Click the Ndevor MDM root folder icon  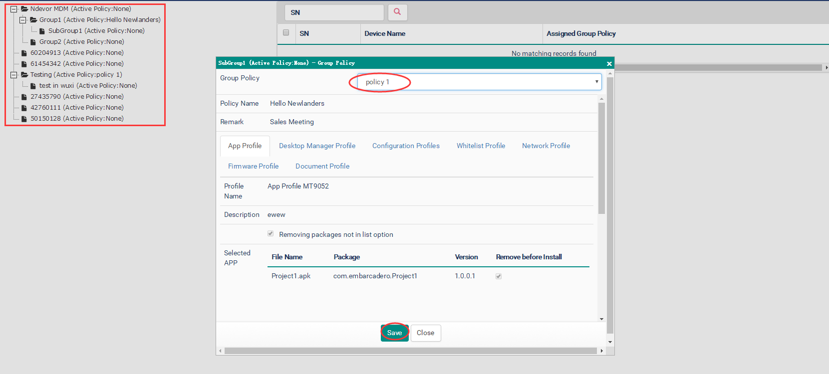coord(24,9)
